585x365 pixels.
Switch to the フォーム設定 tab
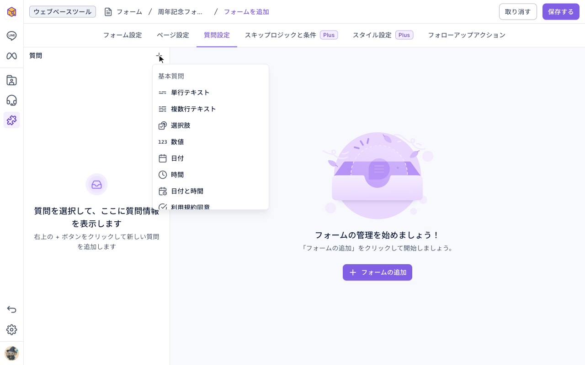click(x=122, y=35)
